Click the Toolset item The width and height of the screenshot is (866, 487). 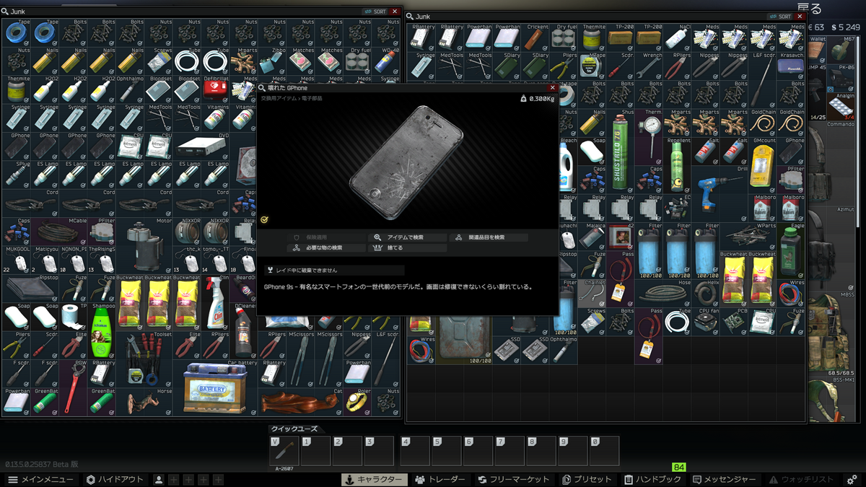coord(143,359)
